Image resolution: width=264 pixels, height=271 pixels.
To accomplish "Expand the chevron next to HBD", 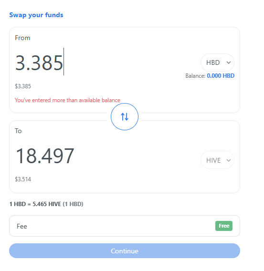I will 229,63.
